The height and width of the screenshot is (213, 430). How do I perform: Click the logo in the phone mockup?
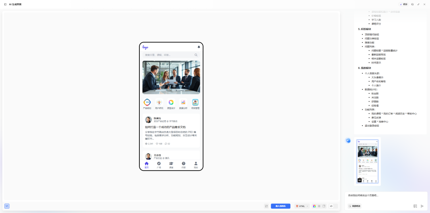(145, 47)
